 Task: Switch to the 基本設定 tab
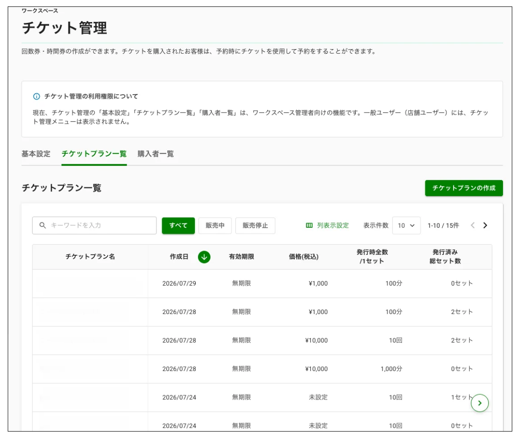(36, 154)
